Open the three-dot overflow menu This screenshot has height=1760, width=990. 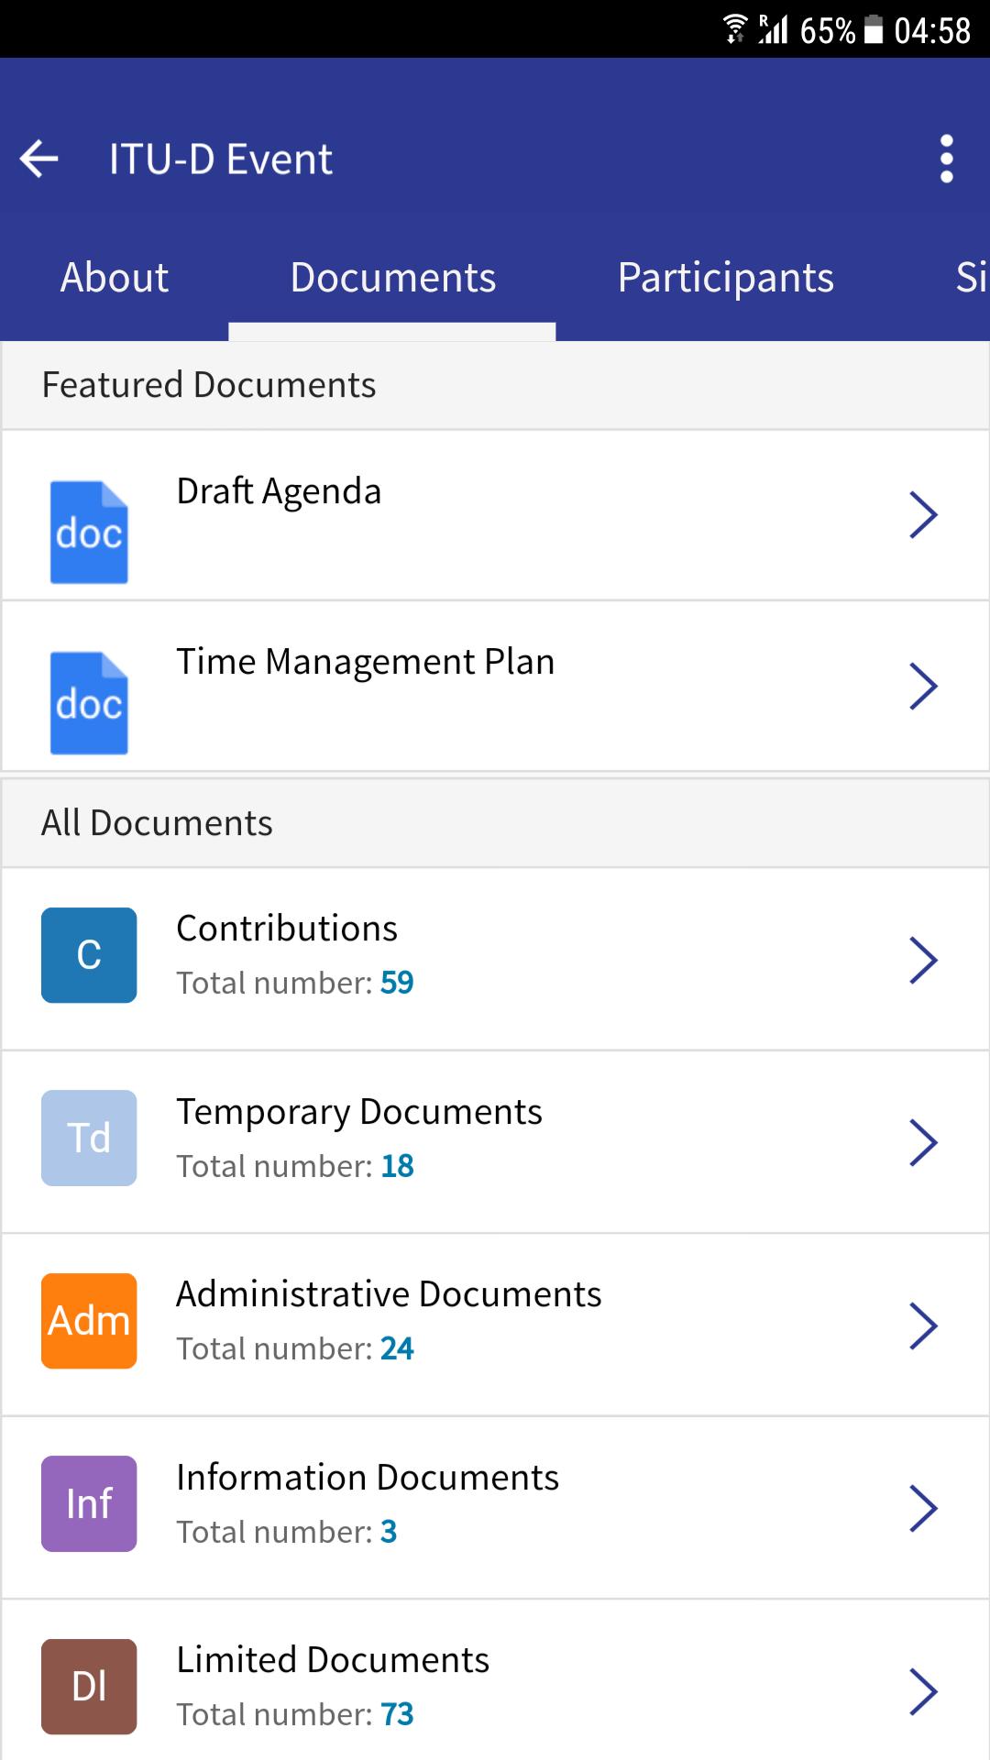click(x=947, y=159)
